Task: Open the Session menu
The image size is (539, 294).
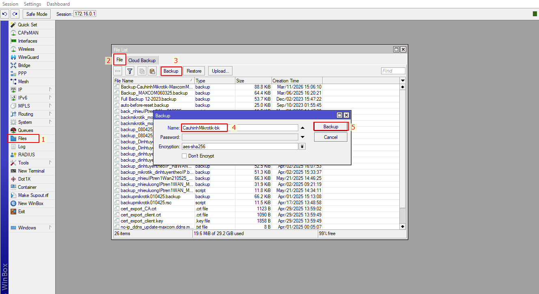Action: [x=10, y=4]
